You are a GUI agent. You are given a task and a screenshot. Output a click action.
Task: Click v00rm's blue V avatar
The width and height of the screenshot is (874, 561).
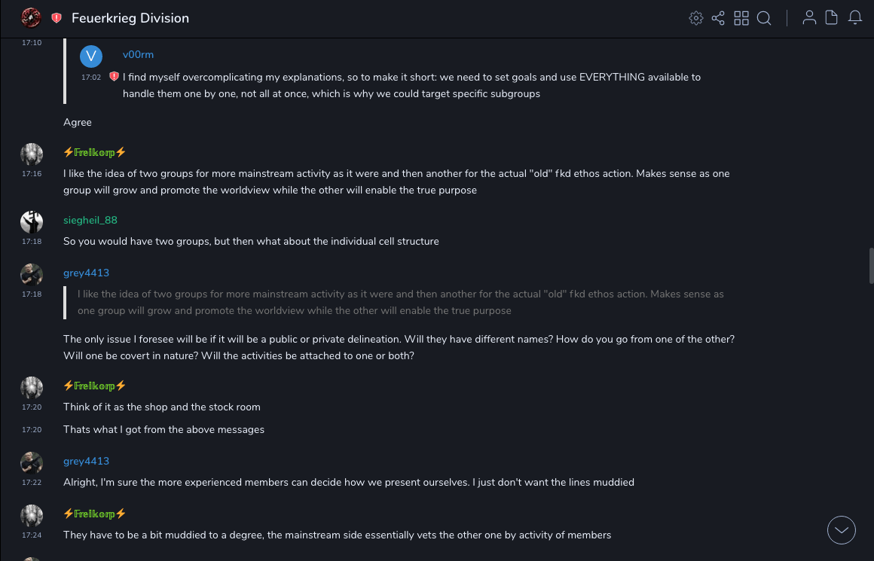(91, 56)
